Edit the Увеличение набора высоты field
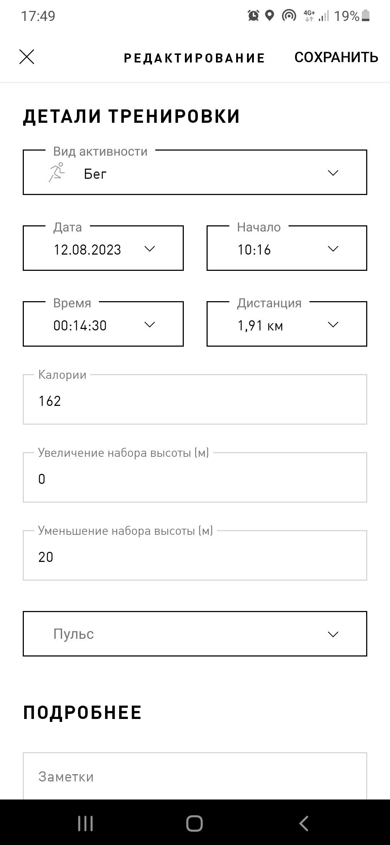The height and width of the screenshot is (845, 390). point(195,477)
